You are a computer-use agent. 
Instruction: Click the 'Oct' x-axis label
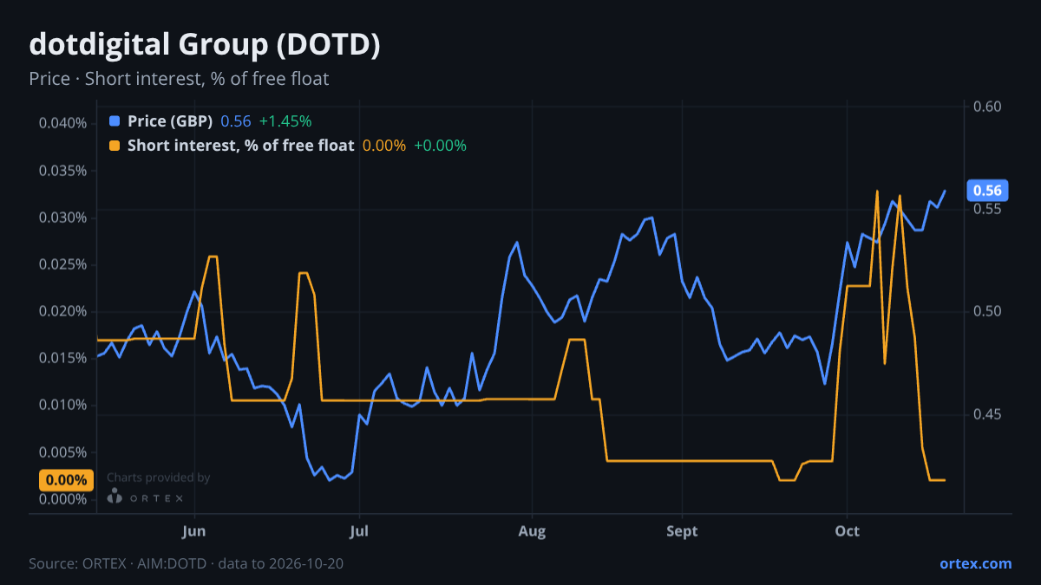coord(847,530)
